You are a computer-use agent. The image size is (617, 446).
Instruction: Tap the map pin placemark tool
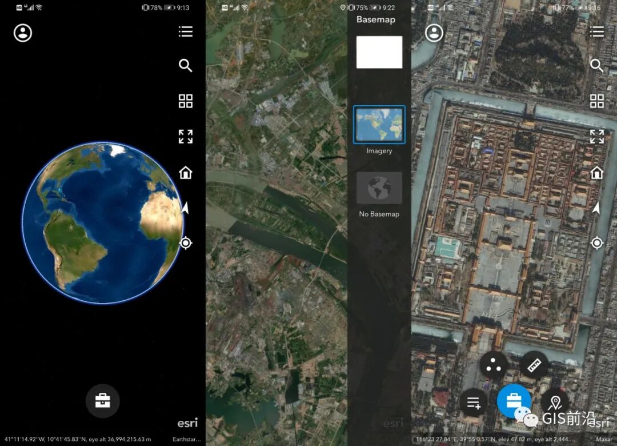click(x=555, y=403)
